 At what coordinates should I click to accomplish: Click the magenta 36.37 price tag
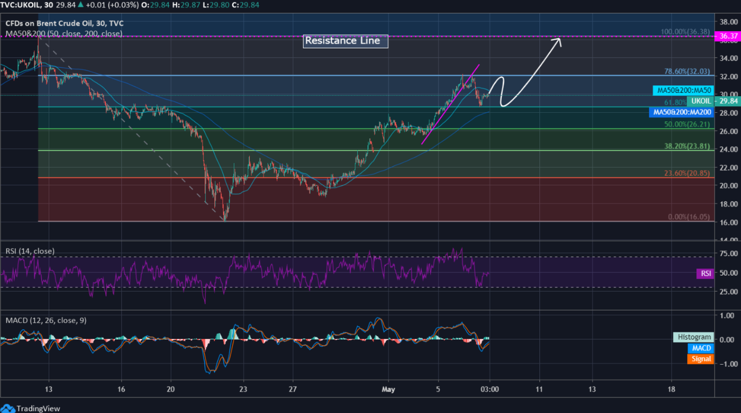coord(727,37)
